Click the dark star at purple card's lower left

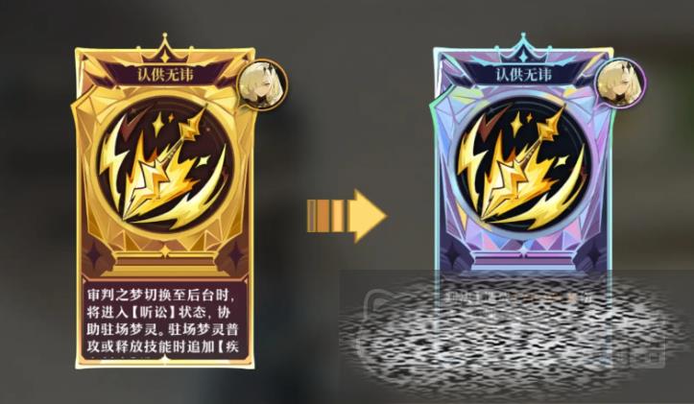click(452, 255)
